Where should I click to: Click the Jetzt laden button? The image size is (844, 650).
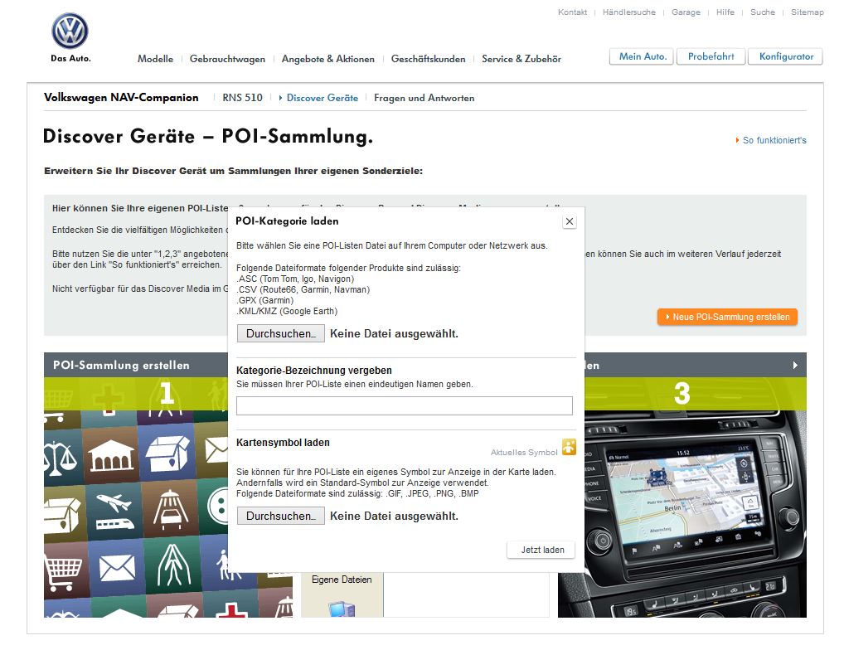pyautogui.click(x=541, y=550)
